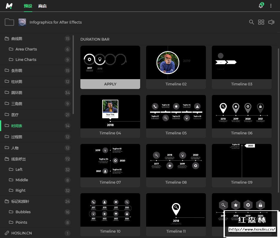Click the 线条呼出 item count 72
This screenshot has height=238, width=280.
pos(67,159)
